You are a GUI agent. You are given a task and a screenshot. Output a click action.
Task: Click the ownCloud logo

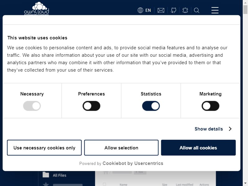click(37, 9)
